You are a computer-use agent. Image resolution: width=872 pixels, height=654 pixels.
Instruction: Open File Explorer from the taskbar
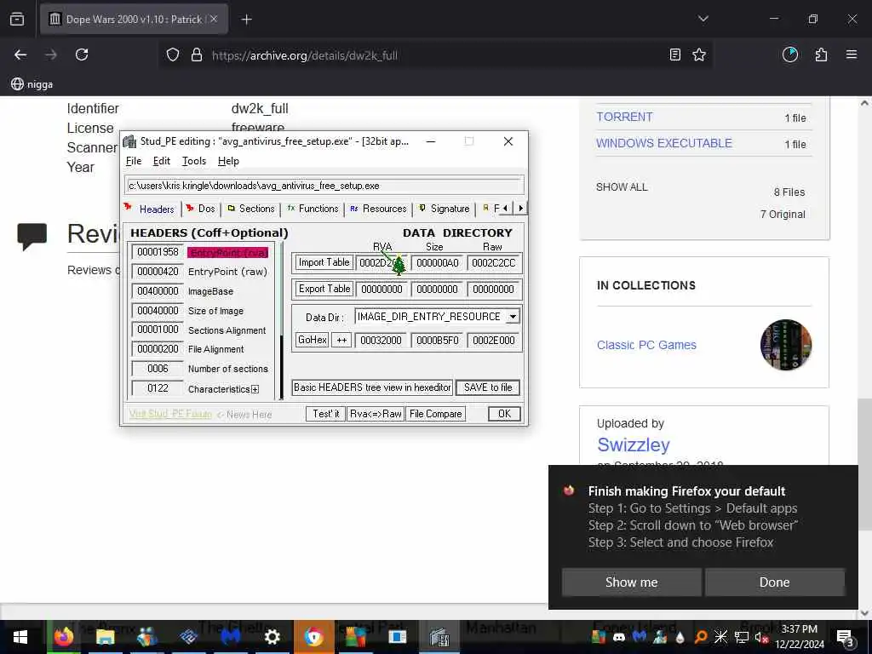tap(105, 637)
